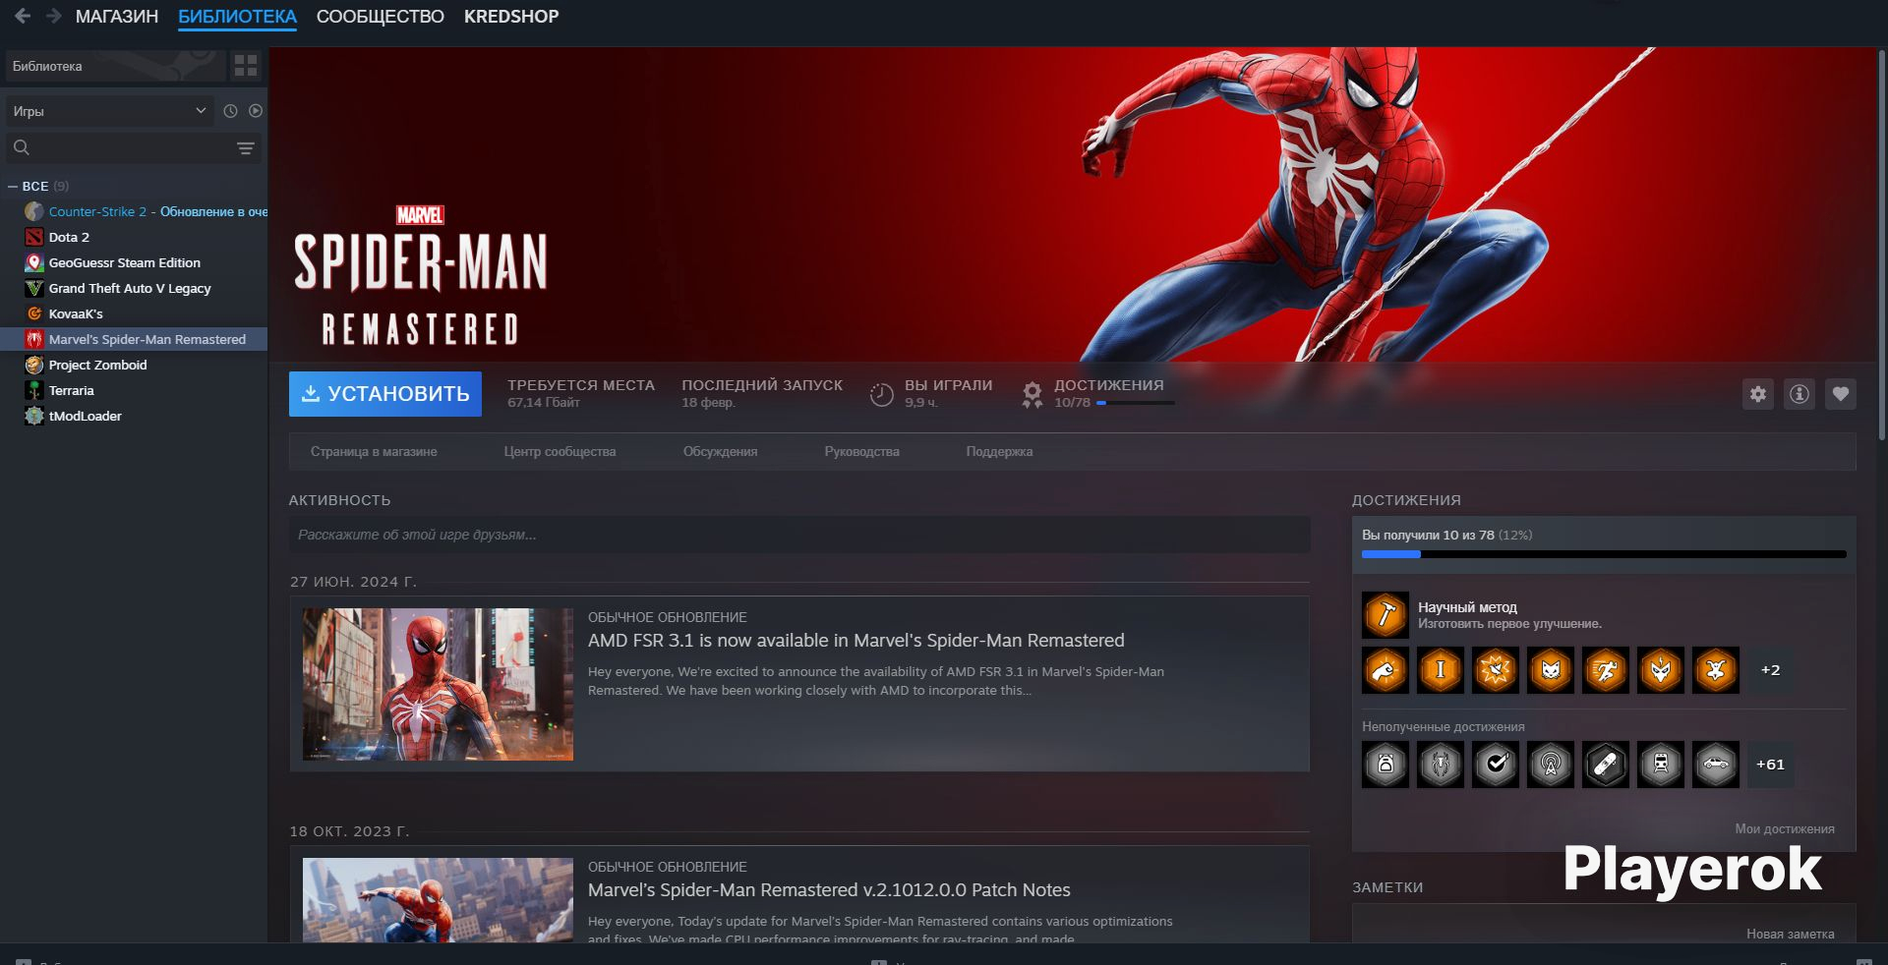Click the page vertical scrollbar

(x=1882, y=243)
